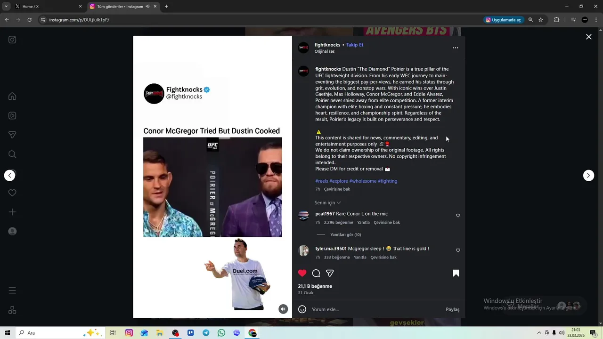The height and width of the screenshot is (339, 603).
Task: Toggle the saved bookmark icon
Action: (x=456, y=273)
